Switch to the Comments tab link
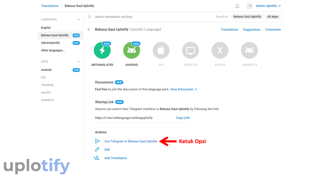 273,30
